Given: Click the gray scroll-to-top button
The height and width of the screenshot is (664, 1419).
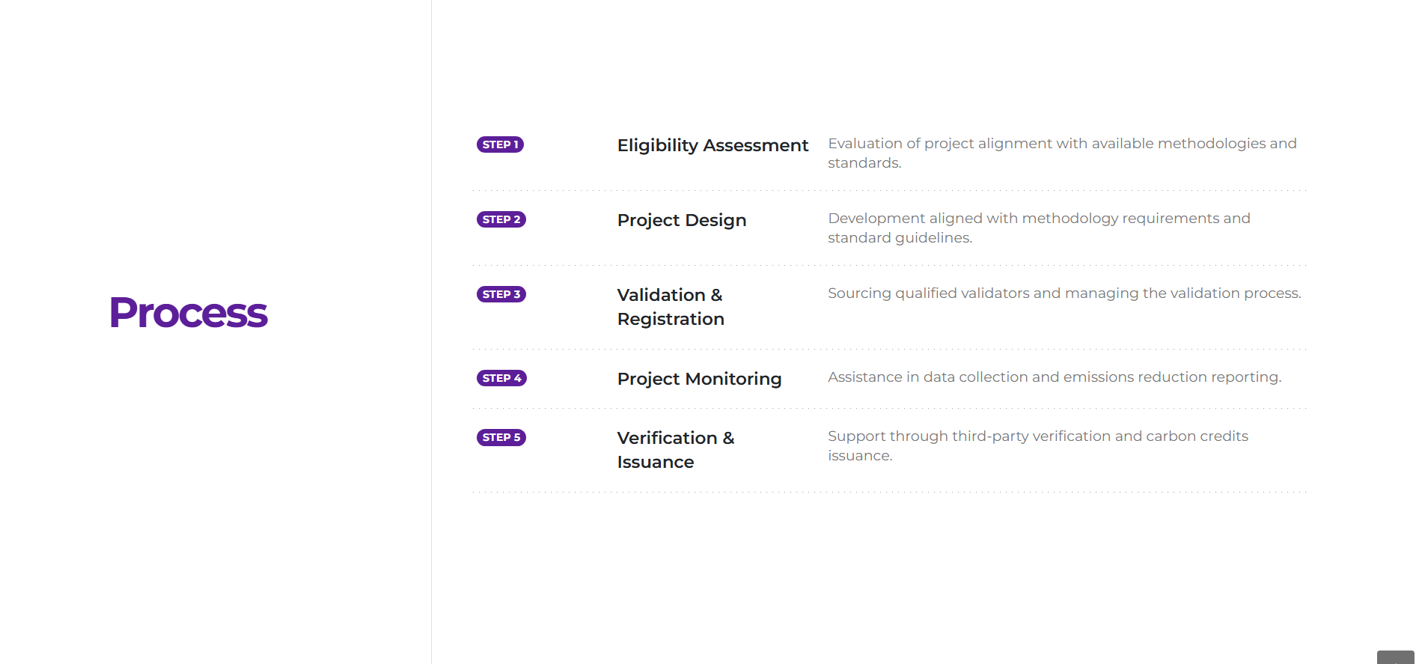Looking at the screenshot, I should tap(1395, 657).
